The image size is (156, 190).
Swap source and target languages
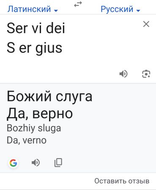pos(78,4)
